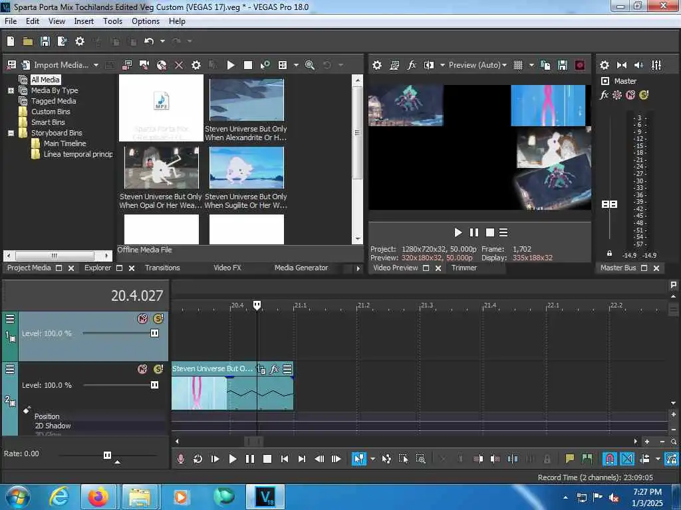
Task: Toggle Master solo button
Action: 644,95
